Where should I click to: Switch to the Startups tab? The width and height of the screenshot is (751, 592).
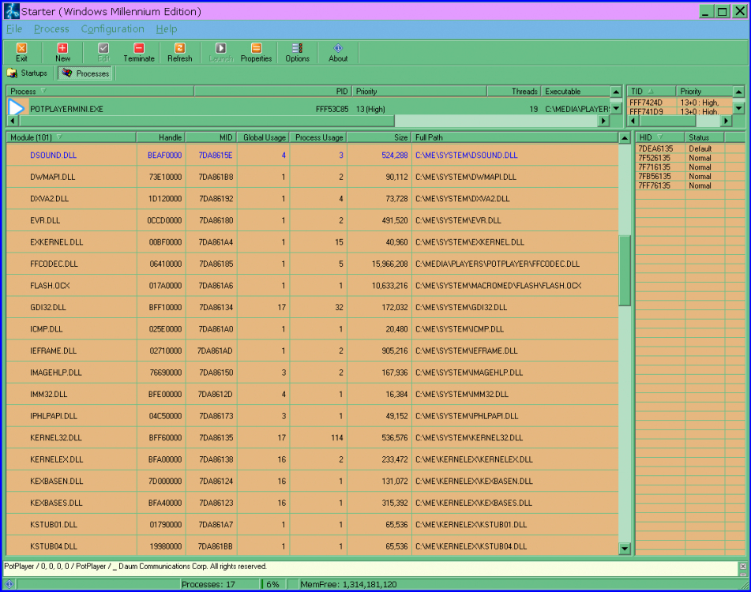pyautogui.click(x=28, y=73)
